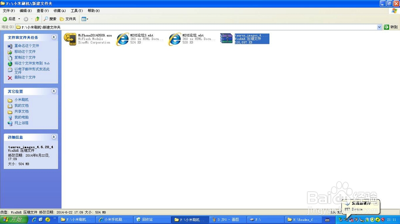Click Move this file (移动这个文件) link
This screenshot has height=224, width=400.
[25, 51]
